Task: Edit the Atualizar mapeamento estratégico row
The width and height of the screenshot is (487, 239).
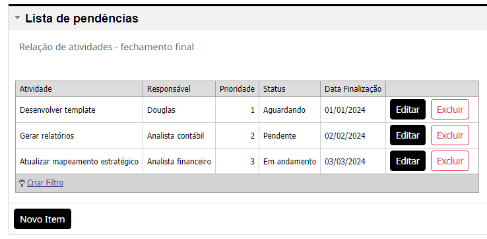Action: tap(408, 161)
